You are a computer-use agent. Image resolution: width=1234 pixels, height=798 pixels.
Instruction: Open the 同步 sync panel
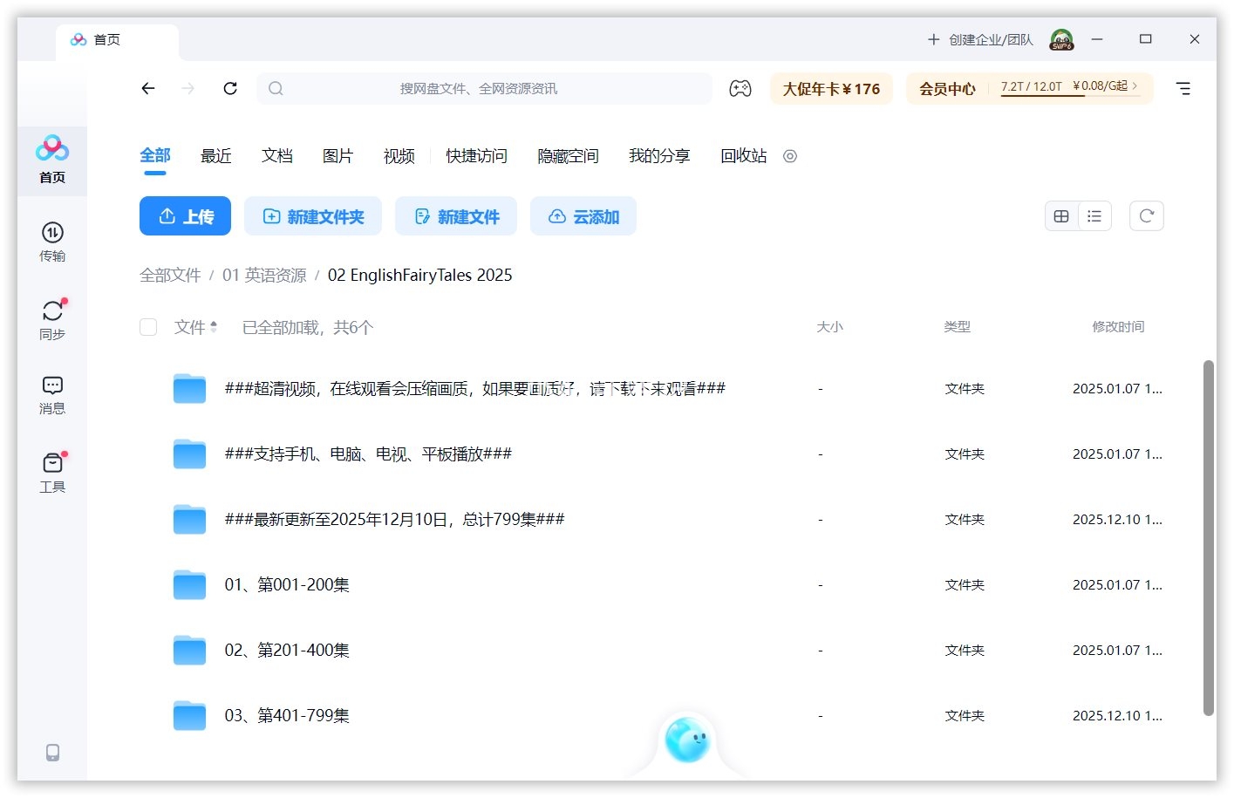52,318
